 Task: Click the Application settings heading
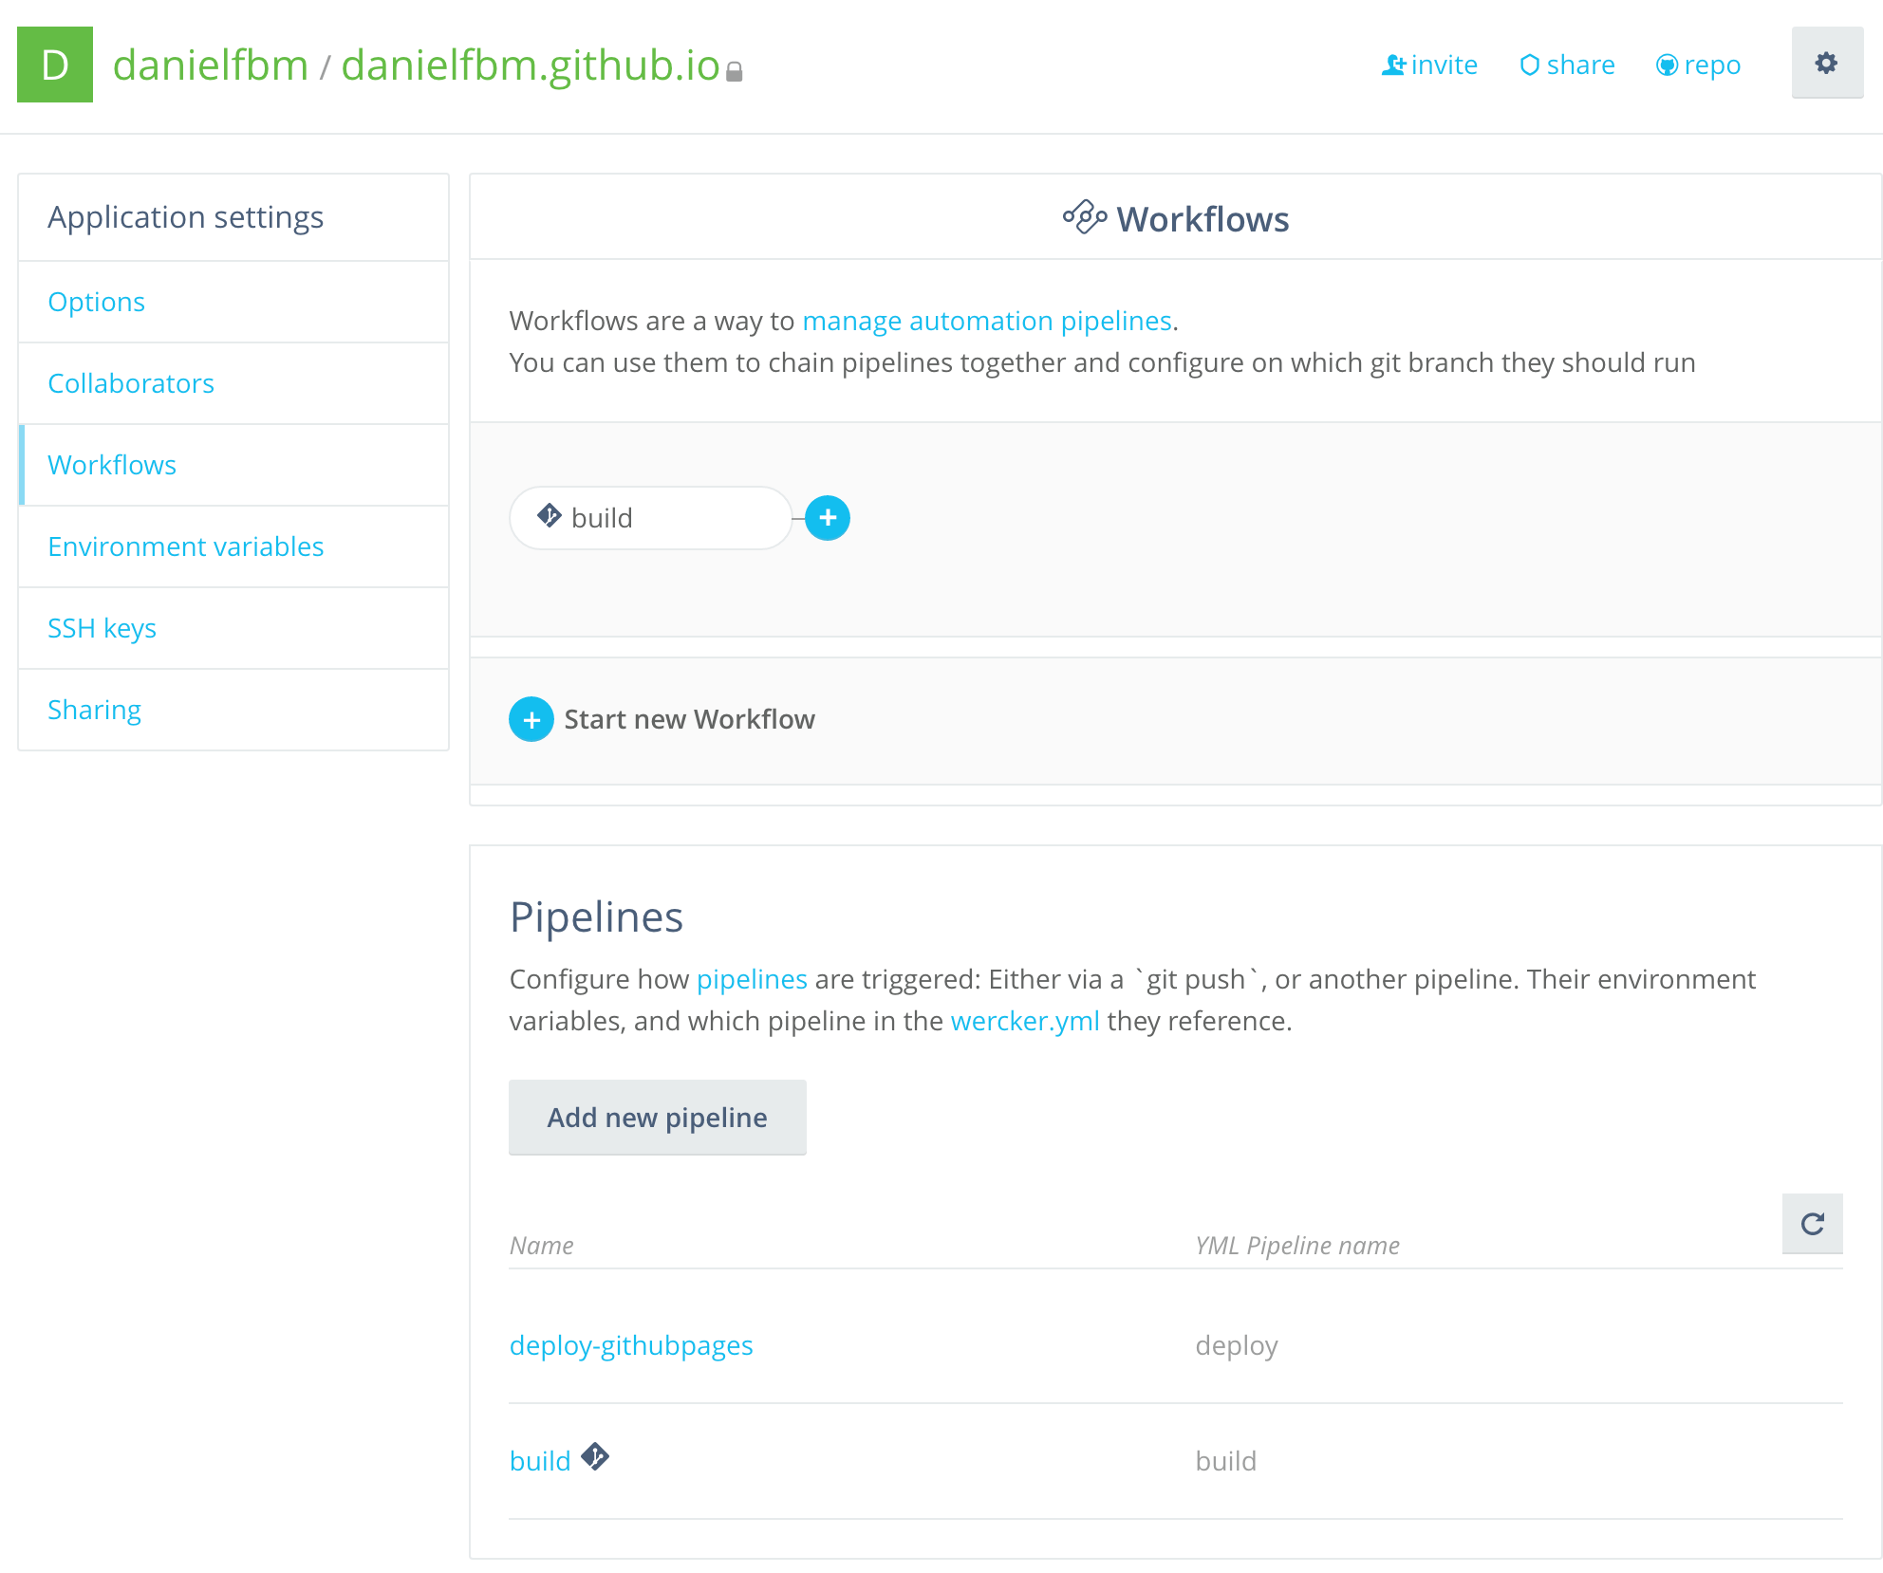point(185,217)
